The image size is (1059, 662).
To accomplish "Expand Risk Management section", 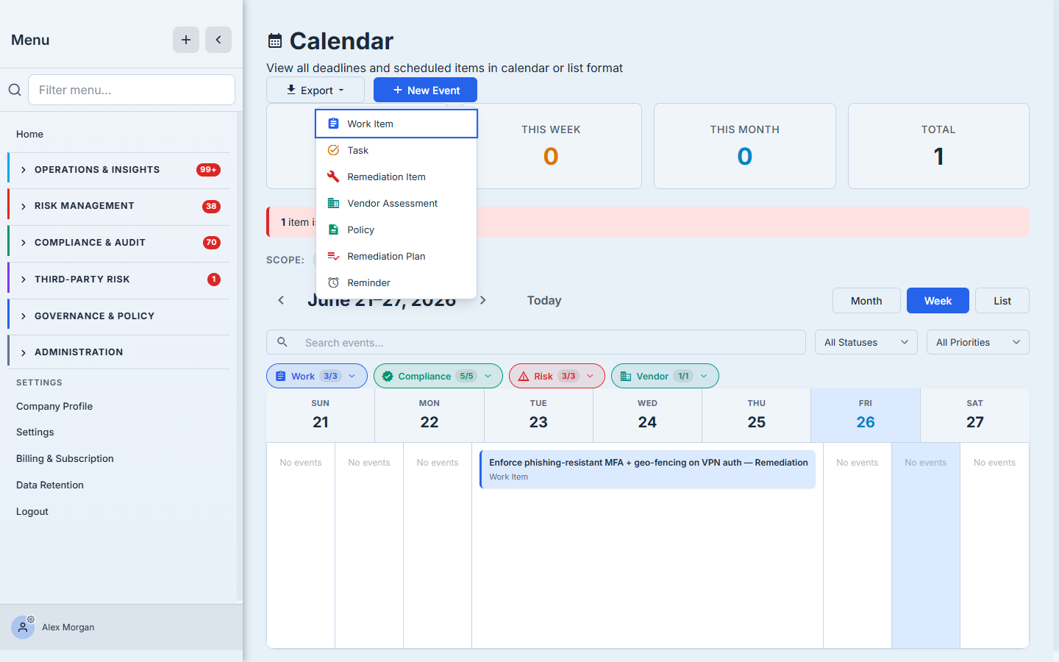I will click(x=118, y=206).
